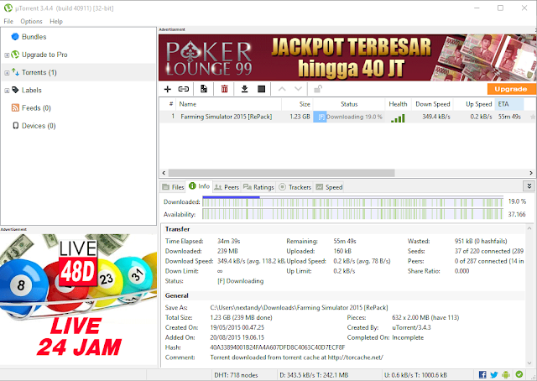Click the Android icon in status bar
The image size is (537, 381).
(506, 375)
